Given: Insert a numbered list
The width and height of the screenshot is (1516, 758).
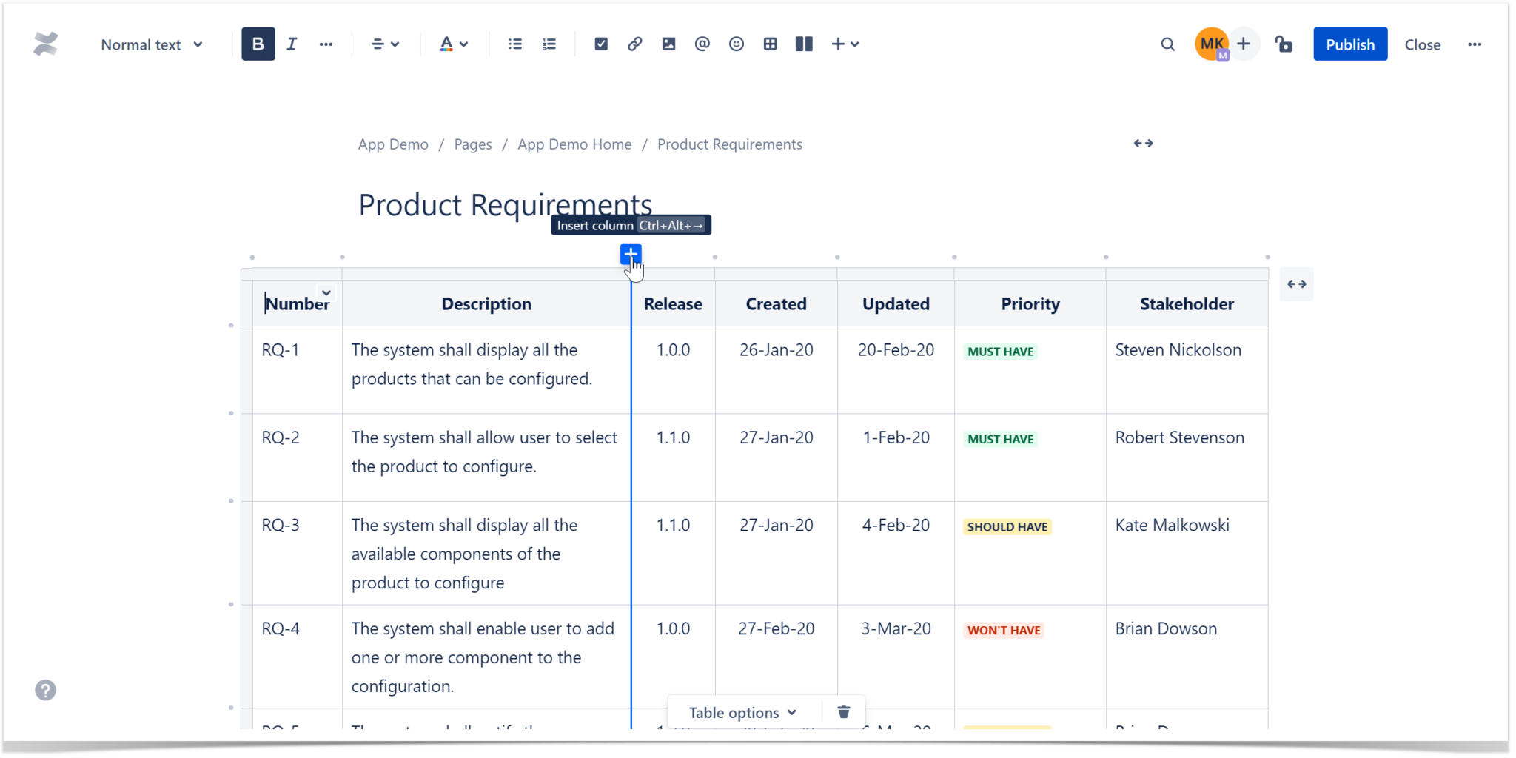Looking at the screenshot, I should [549, 44].
